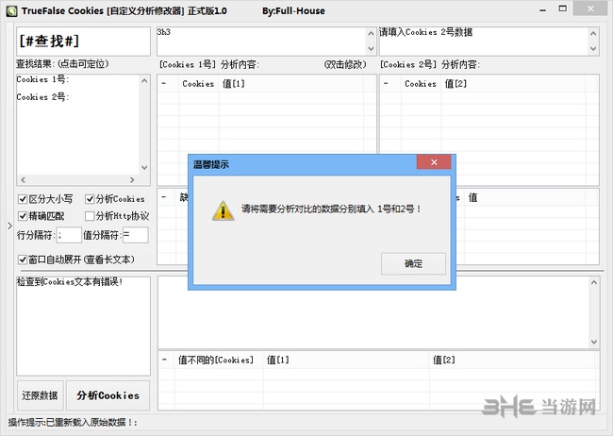Click in the [#查找#] search field
Viewport: 613px width, 436px height.
83,42
